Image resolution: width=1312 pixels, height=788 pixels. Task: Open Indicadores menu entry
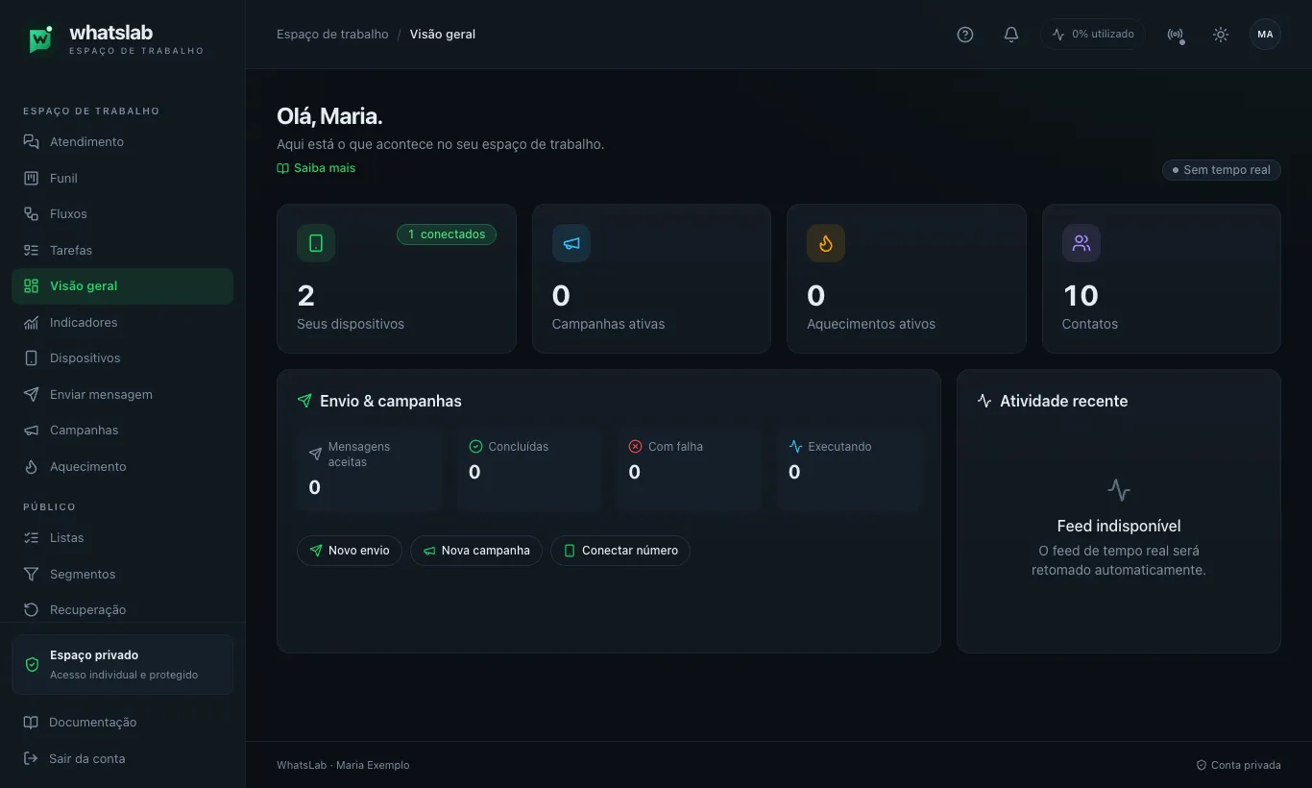(122, 323)
